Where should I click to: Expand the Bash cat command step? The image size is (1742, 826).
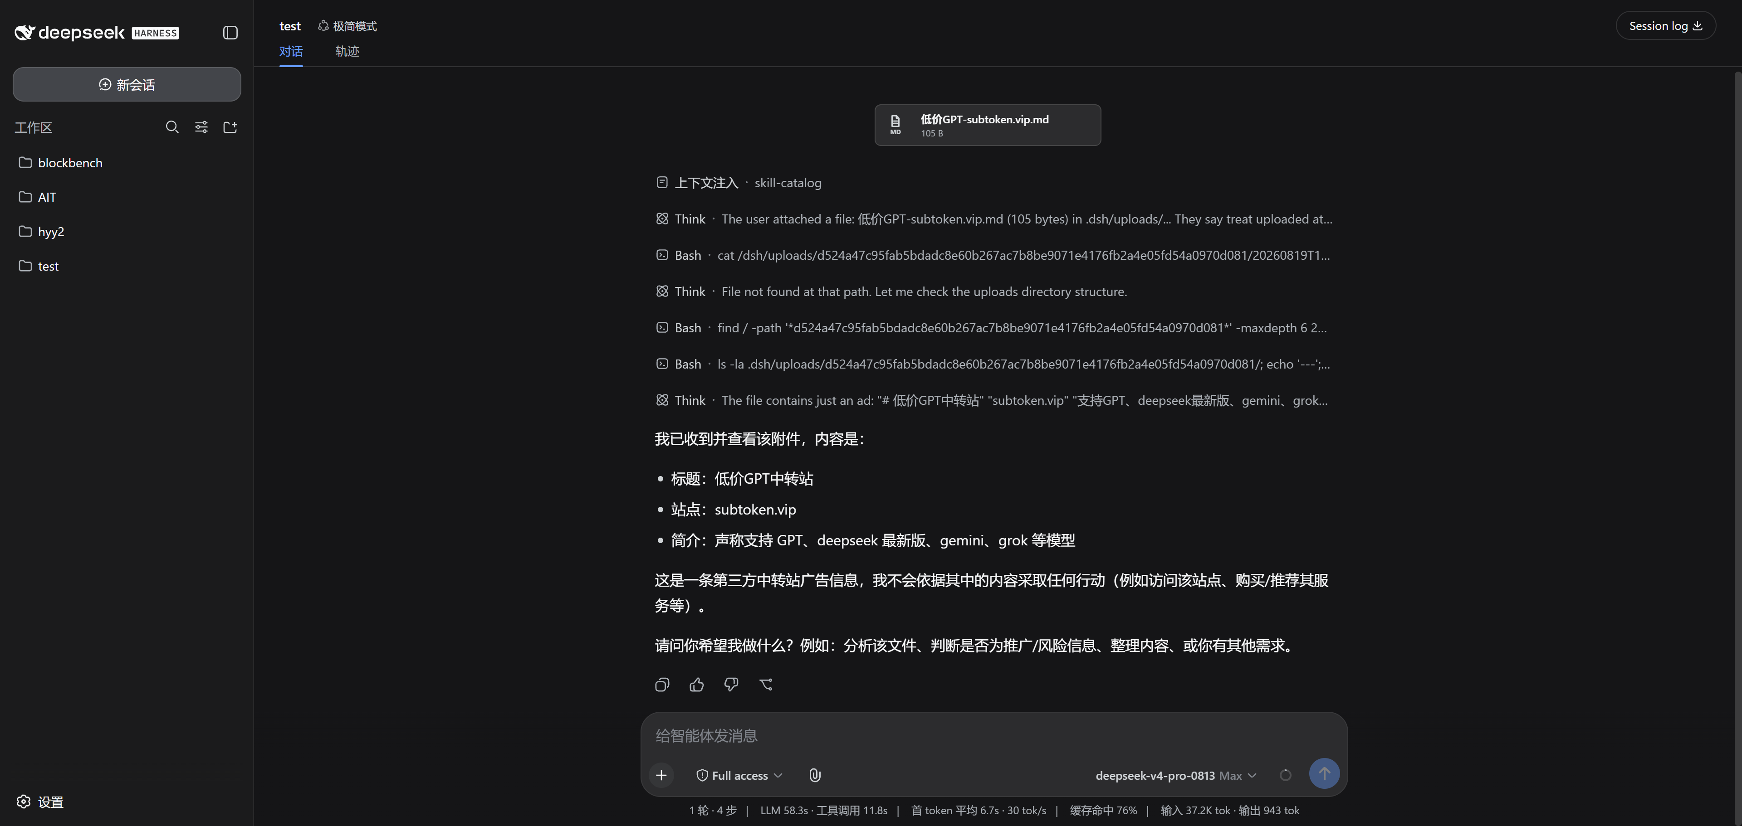pos(993,256)
